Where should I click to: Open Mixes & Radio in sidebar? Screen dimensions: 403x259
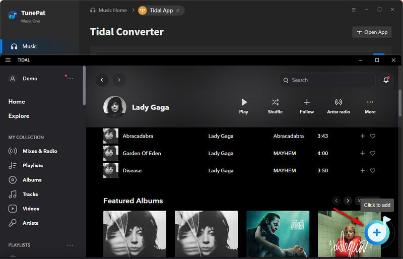39,151
